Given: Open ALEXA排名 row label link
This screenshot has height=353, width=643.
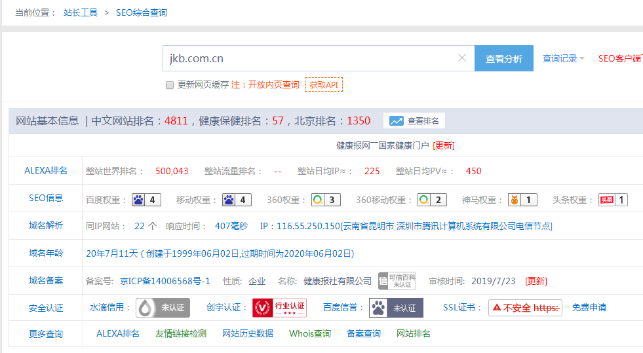Looking at the screenshot, I should point(45,171).
